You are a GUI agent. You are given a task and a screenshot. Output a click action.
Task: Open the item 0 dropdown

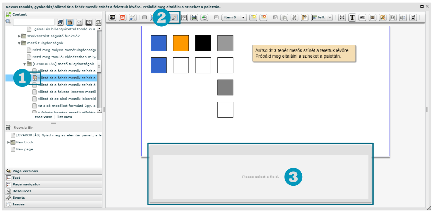[243, 18]
